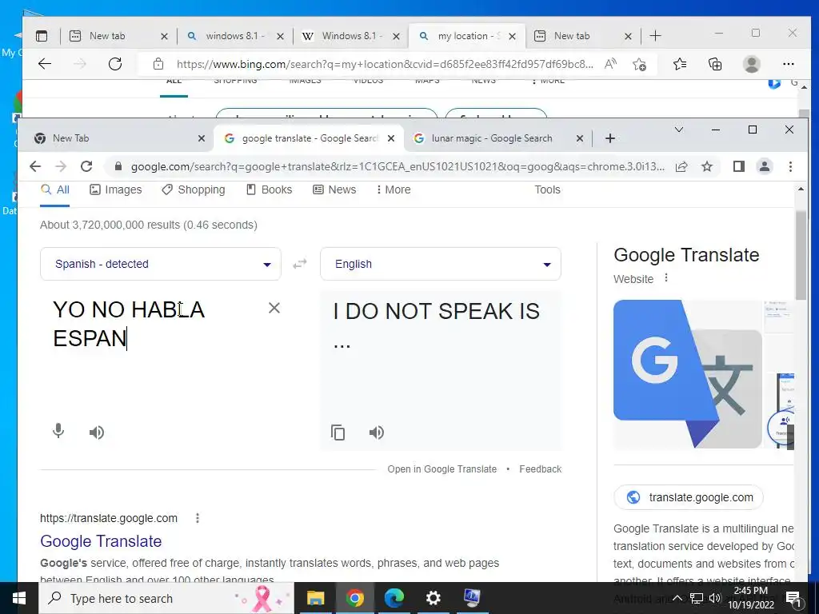Open the Edge profile icon
The width and height of the screenshot is (819, 614).
(x=752, y=64)
